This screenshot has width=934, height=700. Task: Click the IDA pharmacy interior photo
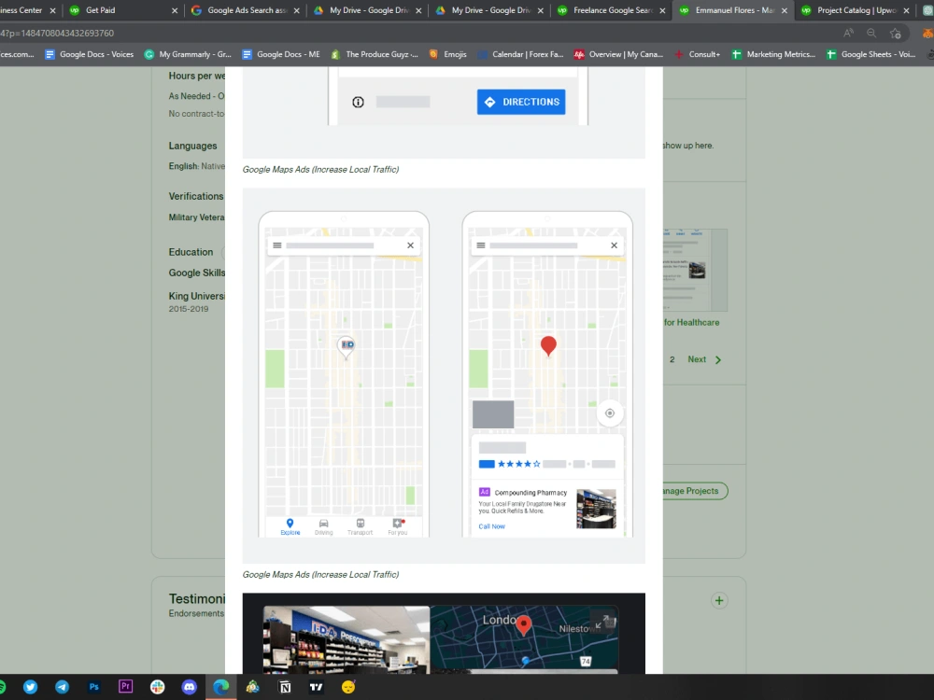pyautogui.click(x=347, y=639)
